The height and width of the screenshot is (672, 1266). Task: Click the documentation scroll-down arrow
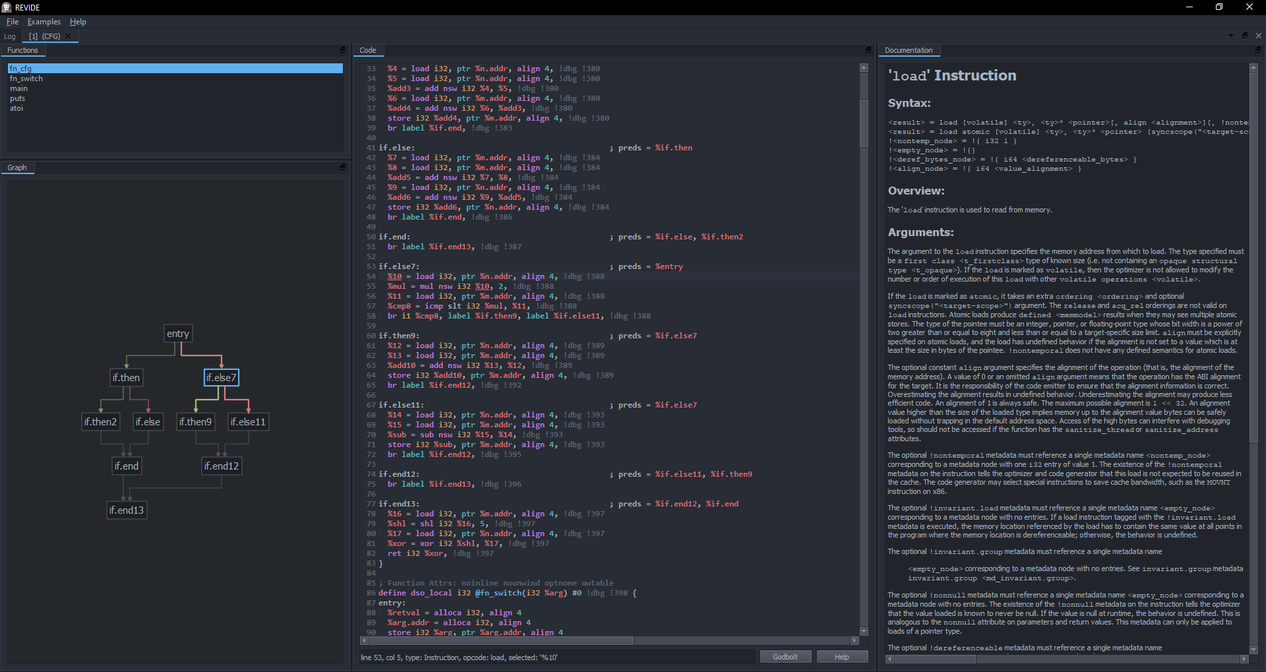[1253, 649]
